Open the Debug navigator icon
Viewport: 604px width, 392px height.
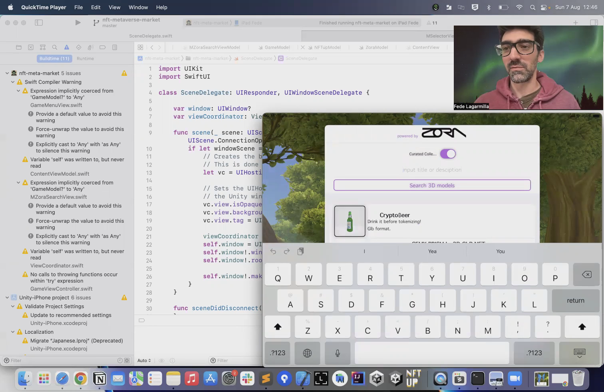coord(91,47)
